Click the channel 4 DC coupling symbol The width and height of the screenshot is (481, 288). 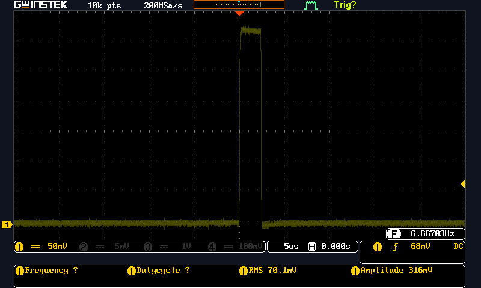[x=228, y=247]
